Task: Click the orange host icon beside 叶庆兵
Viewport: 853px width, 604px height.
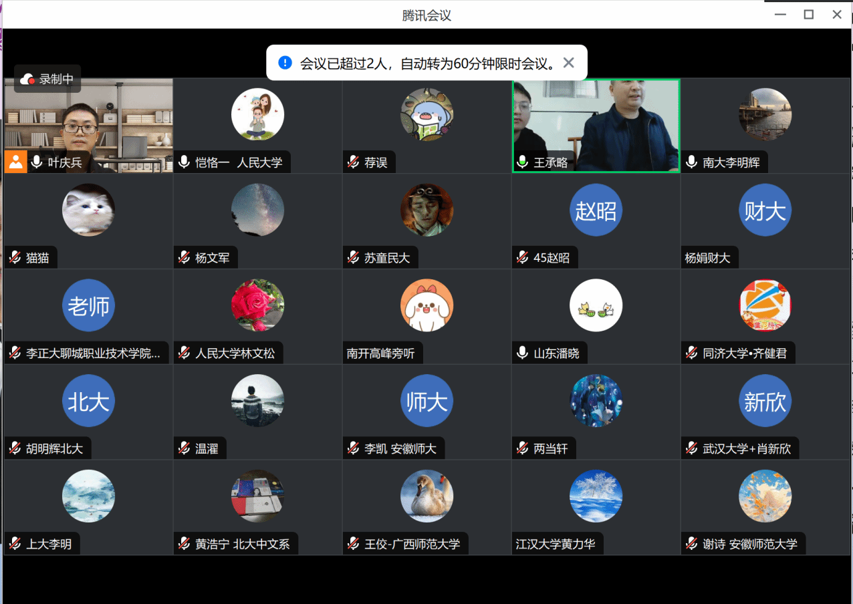Action: point(15,162)
